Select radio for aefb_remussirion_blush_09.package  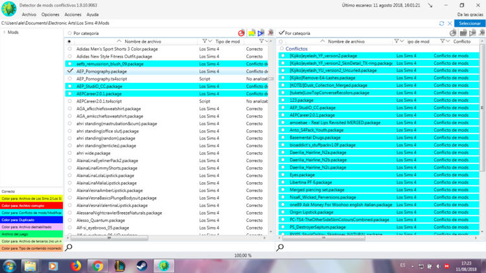click(70, 64)
